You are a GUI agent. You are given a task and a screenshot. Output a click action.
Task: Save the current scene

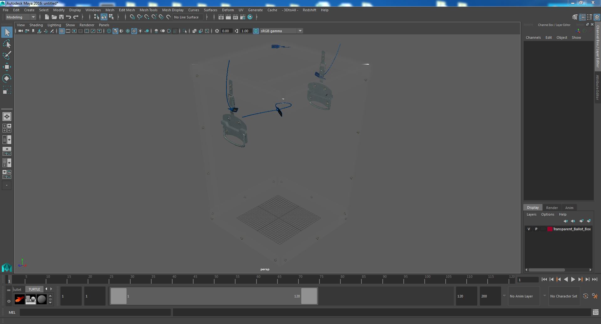(x=61, y=17)
